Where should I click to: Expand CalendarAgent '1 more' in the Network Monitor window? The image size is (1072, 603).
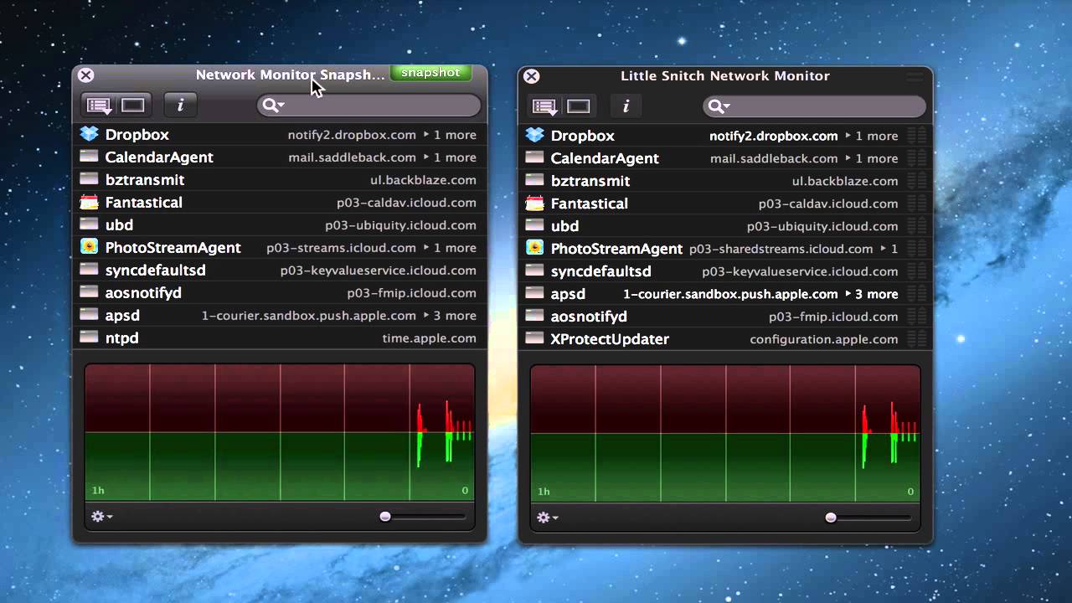tap(871, 158)
